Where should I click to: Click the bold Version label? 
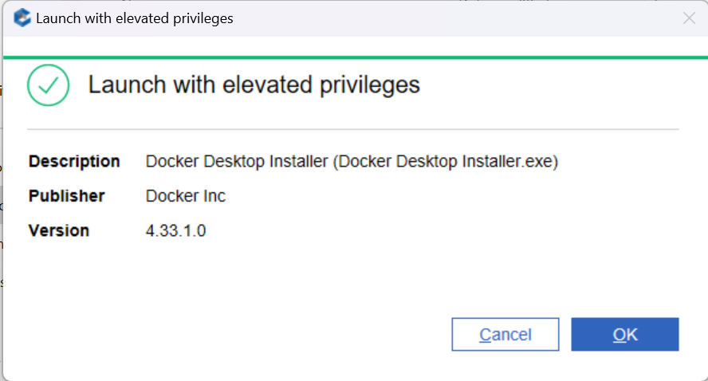coord(59,231)
